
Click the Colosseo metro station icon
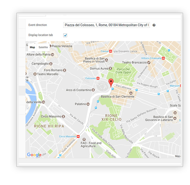(x=98, y=78)
